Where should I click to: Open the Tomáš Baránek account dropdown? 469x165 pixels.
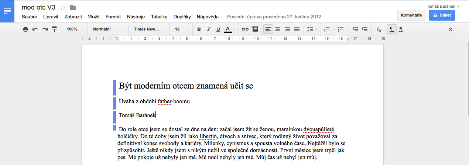click(443, 6)
